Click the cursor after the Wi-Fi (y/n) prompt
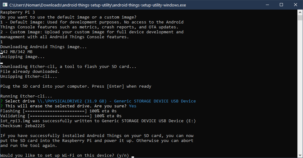 tap(133, 156)
